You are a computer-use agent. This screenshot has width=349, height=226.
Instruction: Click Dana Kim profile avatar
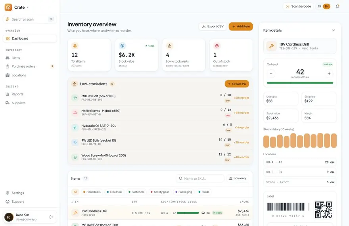[x=9, y=217]
